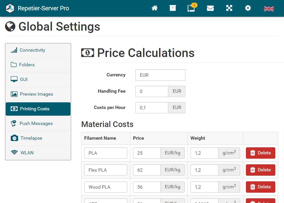Select the Printing Costs tab
This screenshot has height=203, width=284.
pos(38,109)
